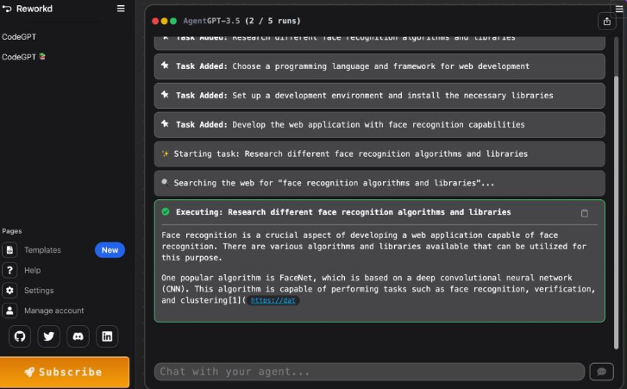Click the New badge beside Templates

[110, 250]
